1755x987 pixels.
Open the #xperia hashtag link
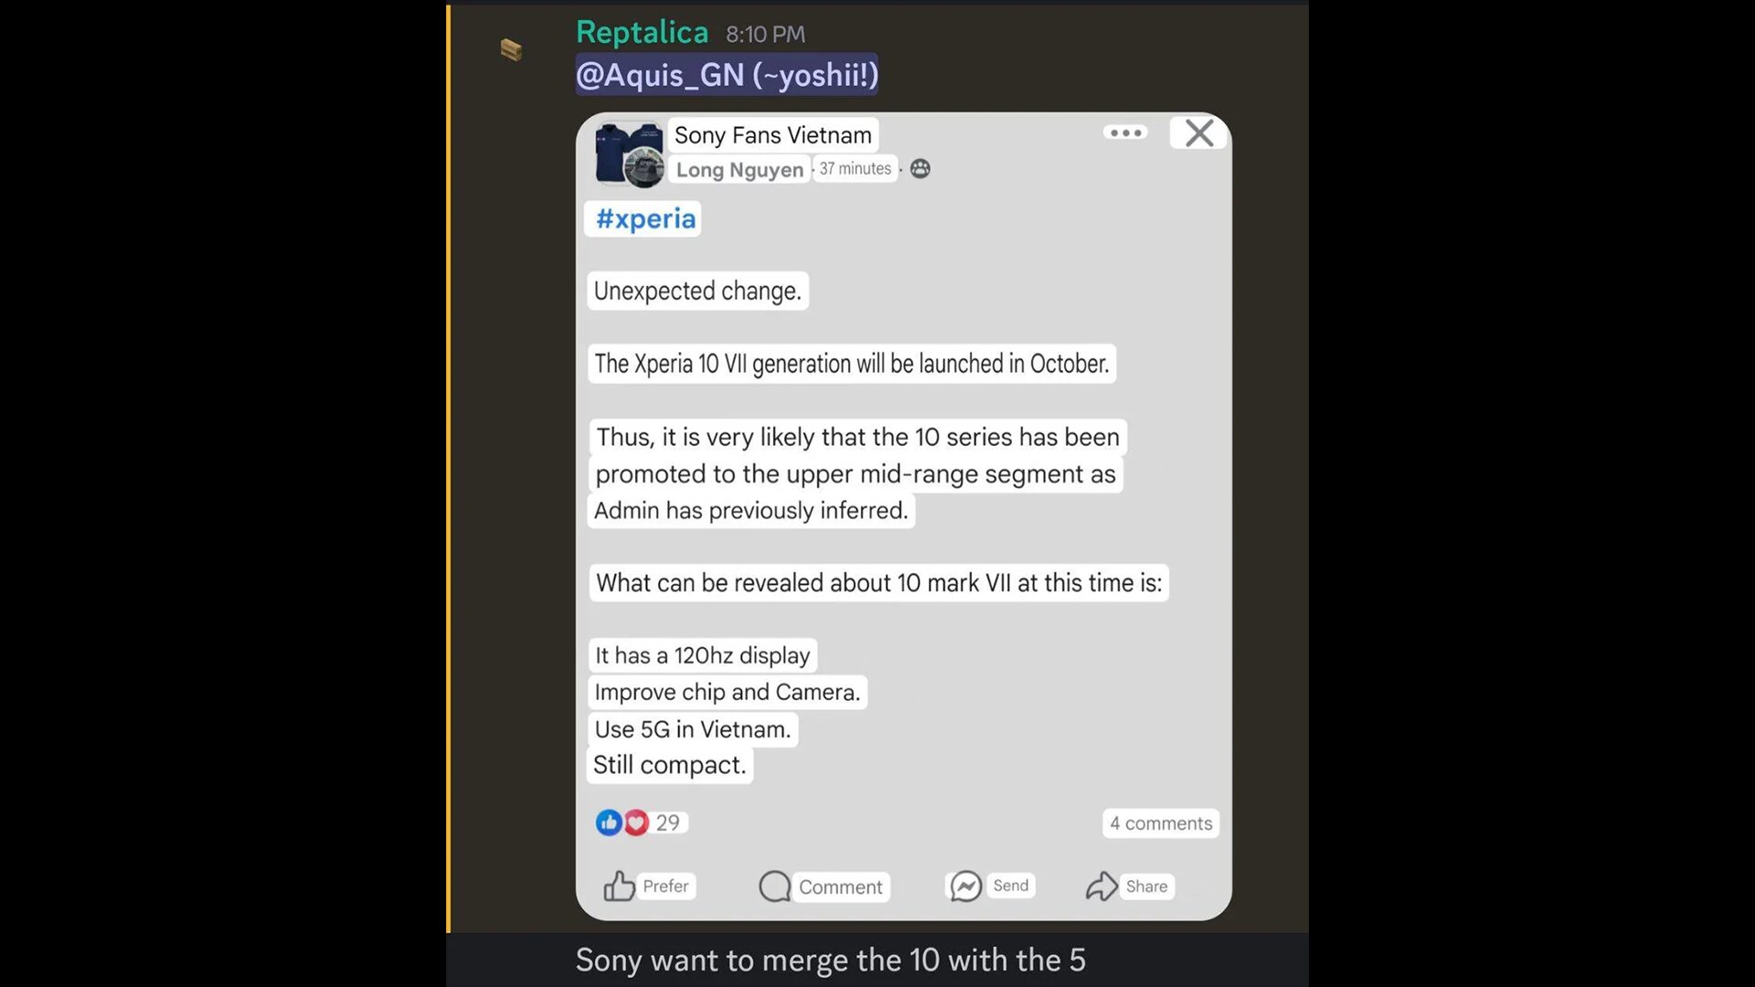click(645, 219)
